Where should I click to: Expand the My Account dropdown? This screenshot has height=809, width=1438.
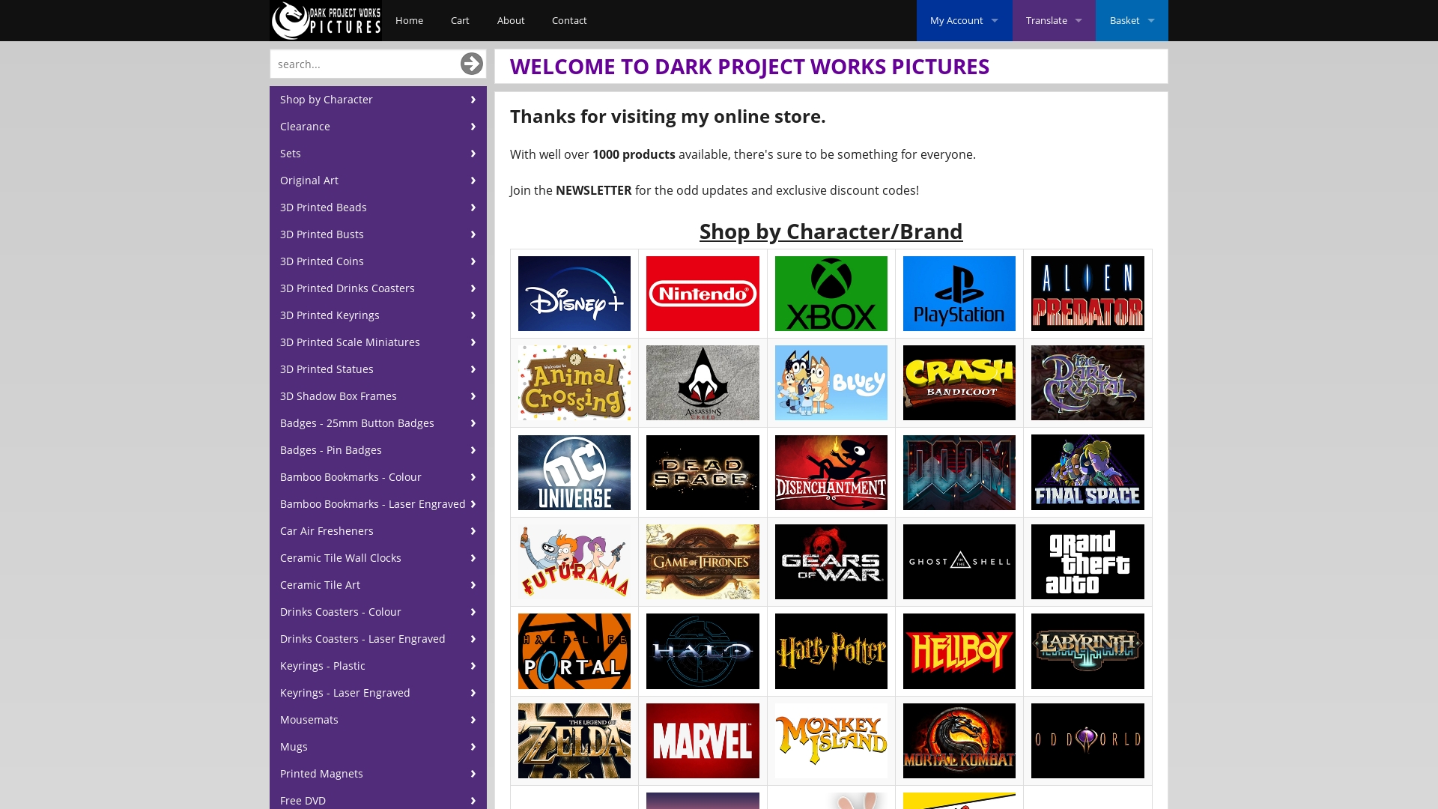click(964, 20)
